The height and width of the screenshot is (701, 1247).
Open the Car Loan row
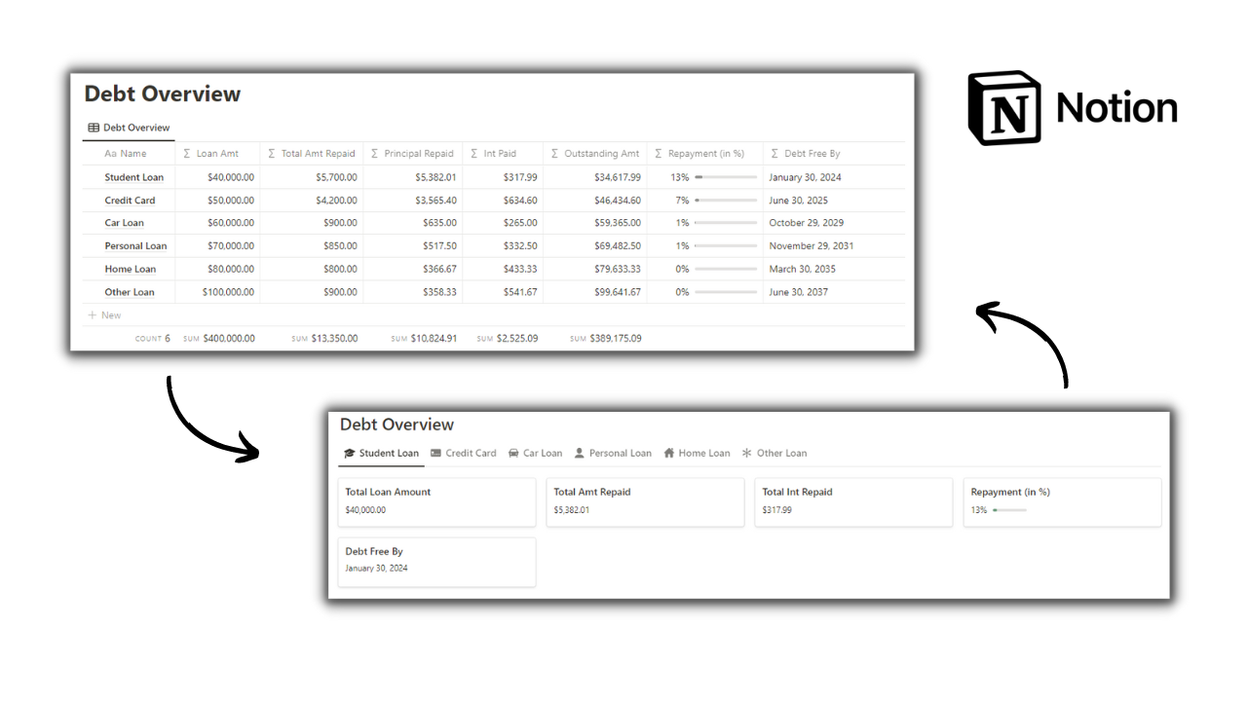pyautogui.click(x=125, y=223)
